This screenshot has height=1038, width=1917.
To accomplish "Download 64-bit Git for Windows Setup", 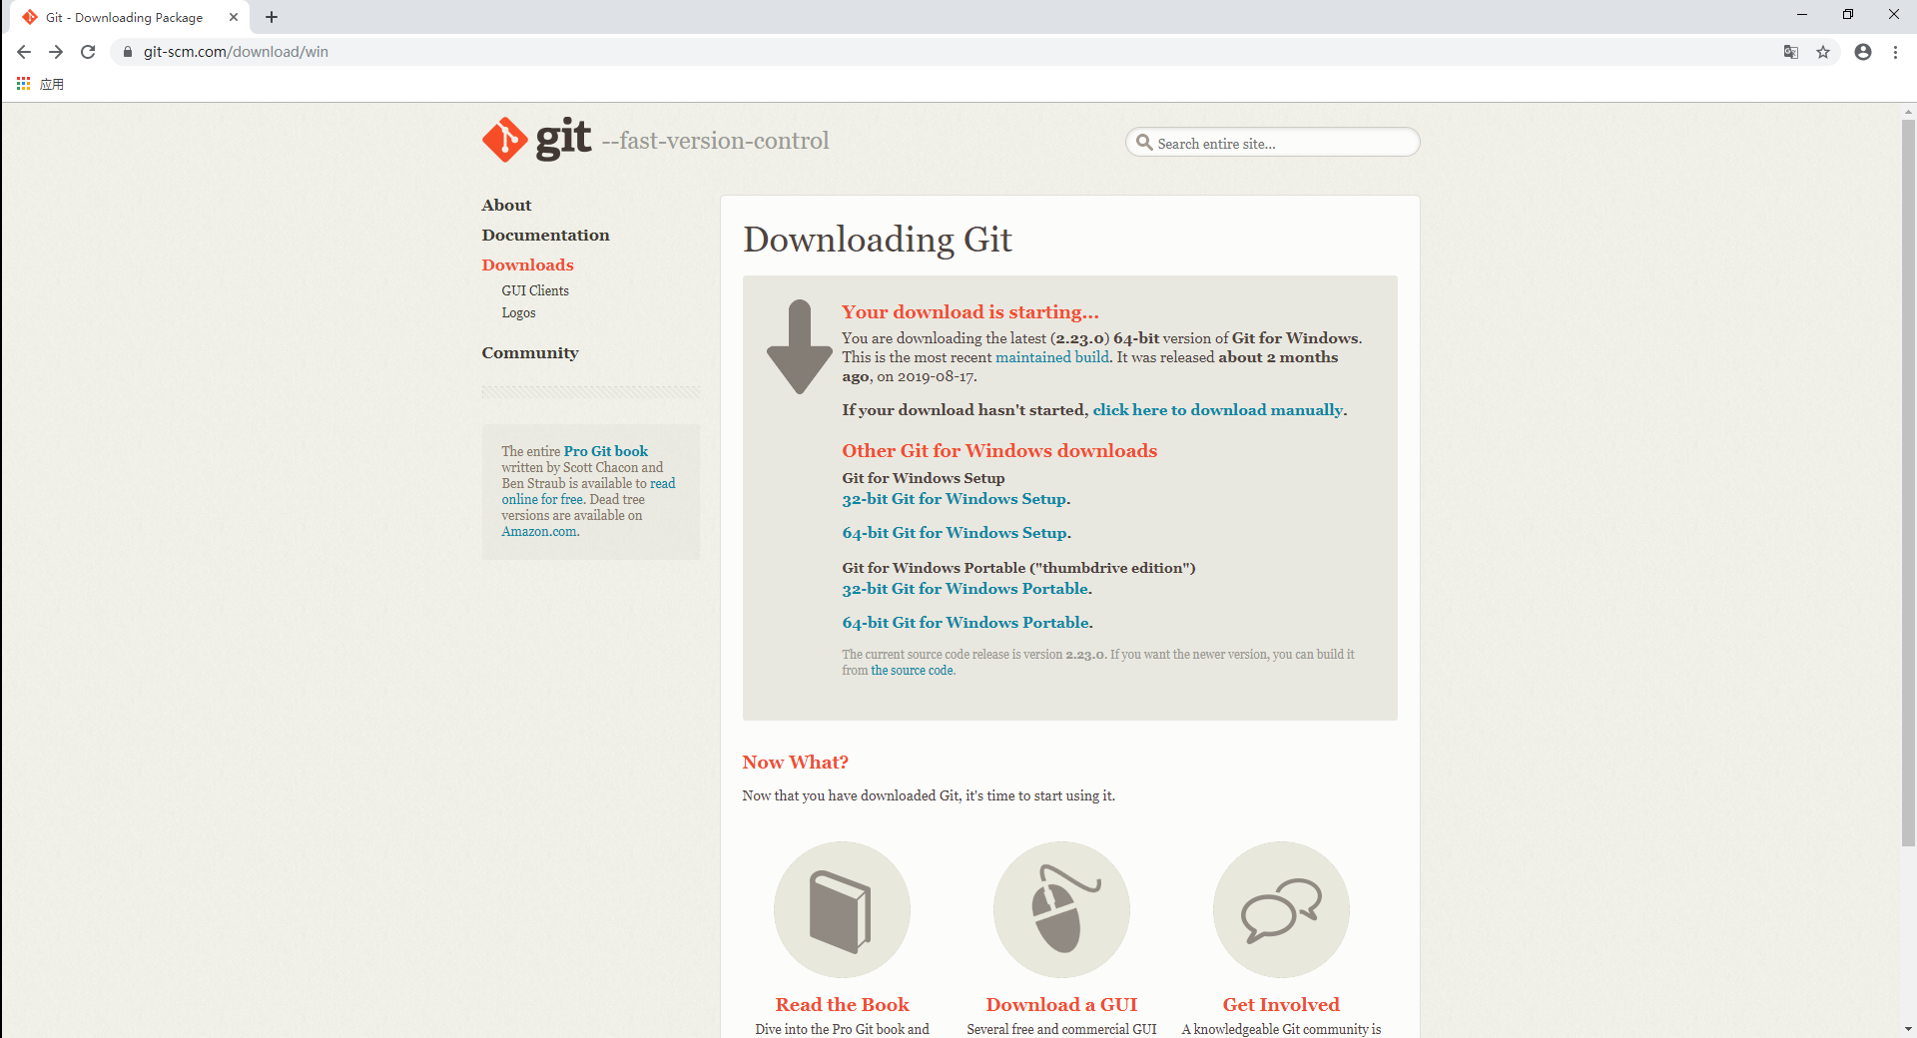I will (x=954, y=533).
